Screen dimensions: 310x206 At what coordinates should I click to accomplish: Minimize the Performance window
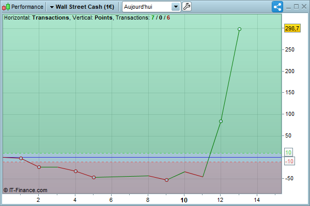click(x=288, y=7)
